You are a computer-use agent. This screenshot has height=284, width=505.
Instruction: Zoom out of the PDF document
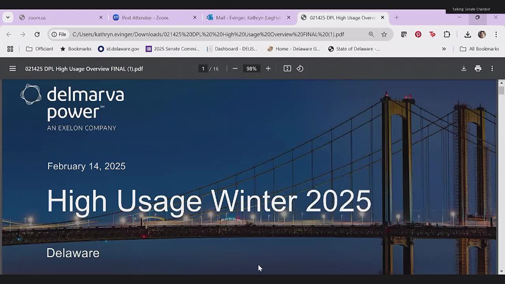(x=235, y=69)
